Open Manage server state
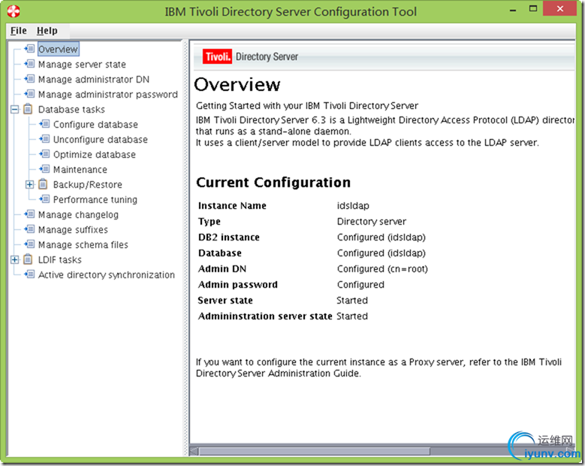 (82, 64)
